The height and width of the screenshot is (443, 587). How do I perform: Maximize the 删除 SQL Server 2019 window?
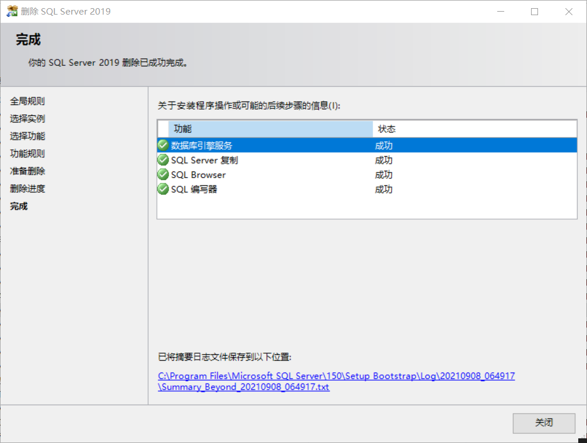click(x=535, y=12)
